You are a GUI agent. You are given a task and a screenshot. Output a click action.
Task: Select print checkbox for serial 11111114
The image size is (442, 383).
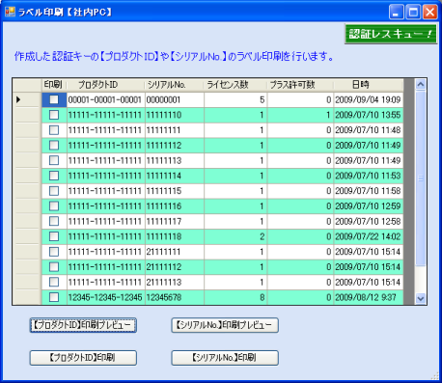pyautogui.click(x=54, y=176)
